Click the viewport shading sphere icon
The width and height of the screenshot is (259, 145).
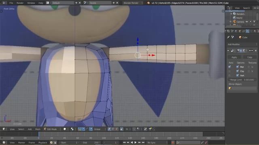coord(65,129)
